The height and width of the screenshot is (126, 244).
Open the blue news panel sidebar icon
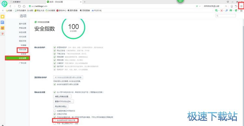pyautogui.click(x=3, y=22)
